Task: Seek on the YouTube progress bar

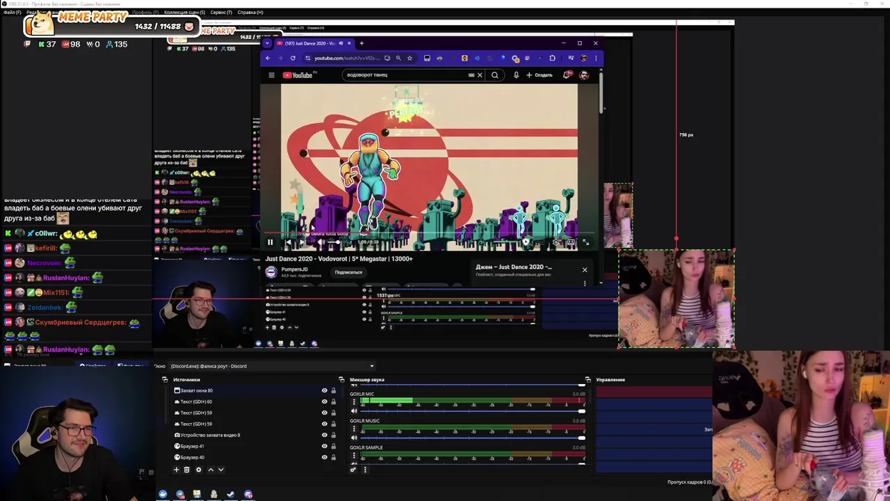Action: pos(429,234)
